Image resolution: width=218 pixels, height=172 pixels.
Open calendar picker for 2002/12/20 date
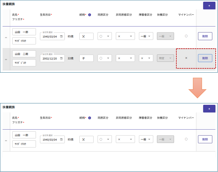coord(61,58)
